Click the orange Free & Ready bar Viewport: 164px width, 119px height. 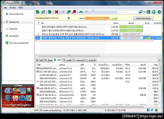98,18
